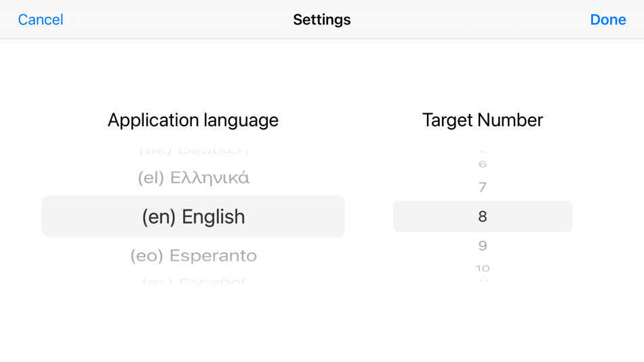Select 9 as the target number
The width and height of the screenshot is (644, 362).
click(x=482, y=245)
